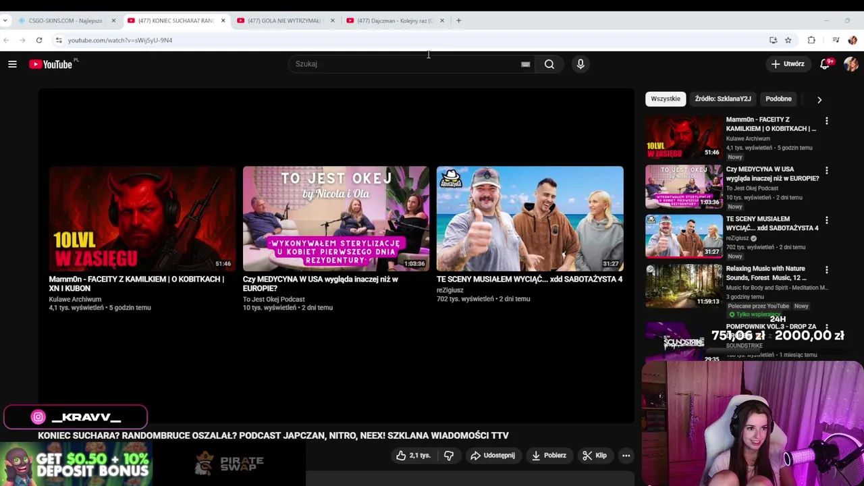The width and height of the screenshot is (864, 486).
Task: Click the 10LVL W ZASIĘGU end-screen thumbnail
Action: click(142, 219)
